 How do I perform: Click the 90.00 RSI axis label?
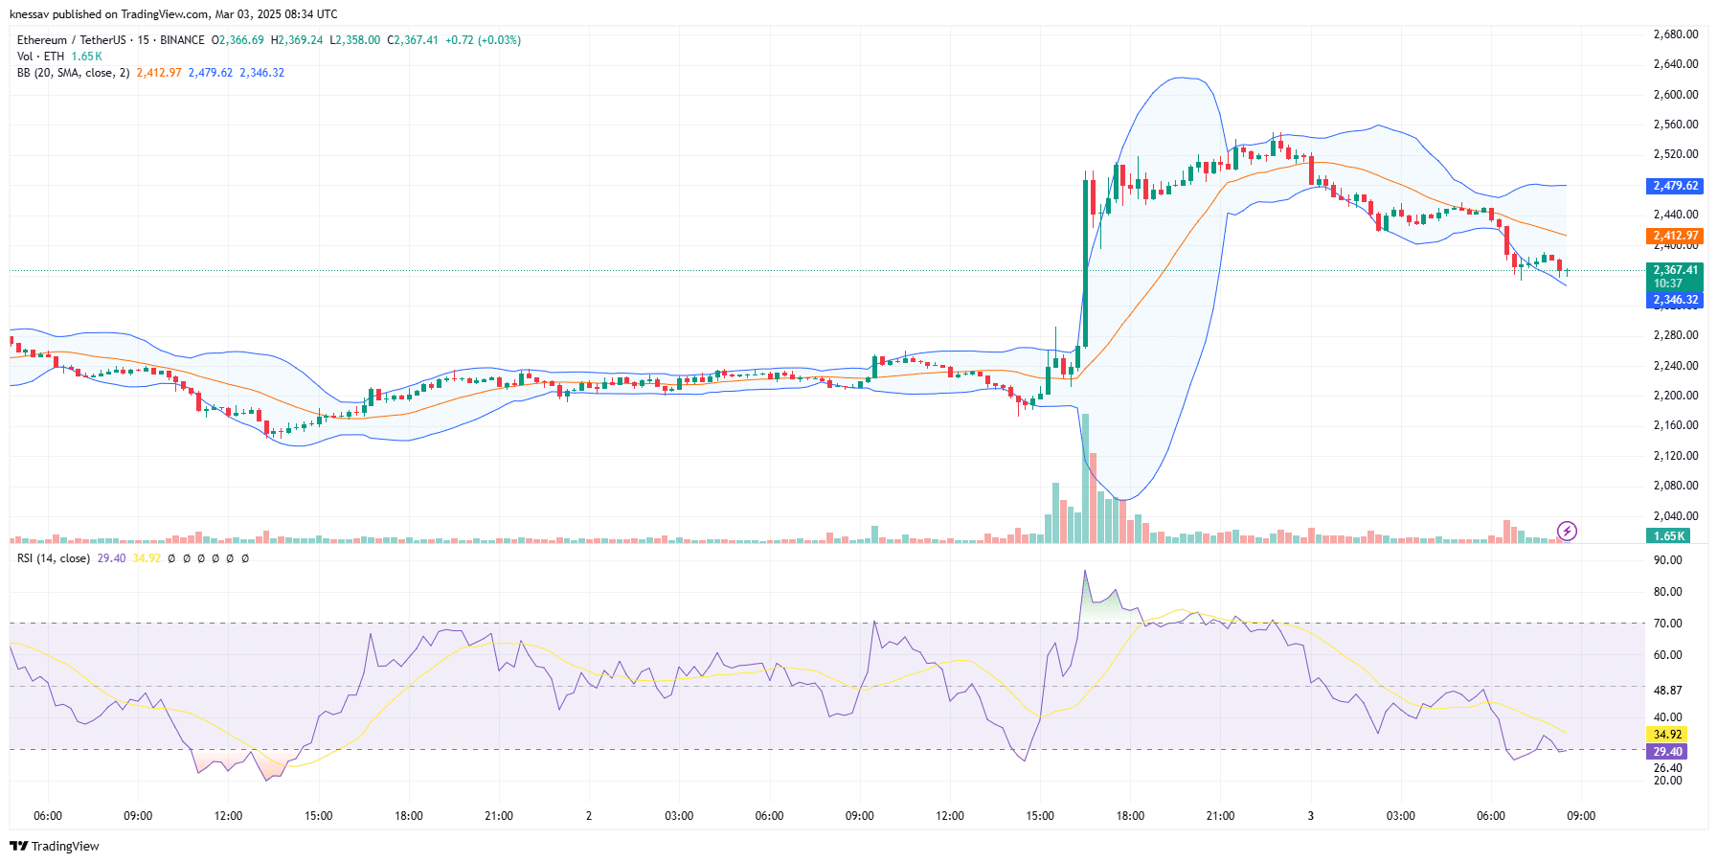[x=1668, y=560]
